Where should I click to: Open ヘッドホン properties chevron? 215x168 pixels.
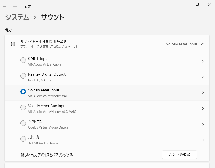[203, 124]
